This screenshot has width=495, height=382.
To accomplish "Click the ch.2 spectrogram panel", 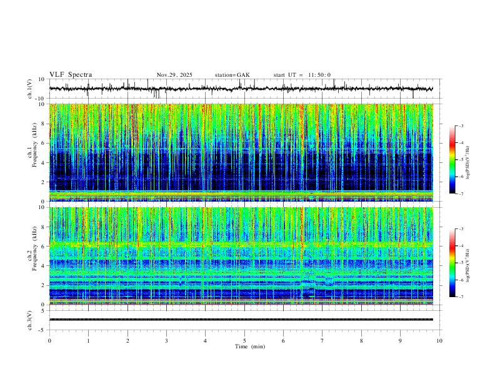I will [x=241, y=256].
